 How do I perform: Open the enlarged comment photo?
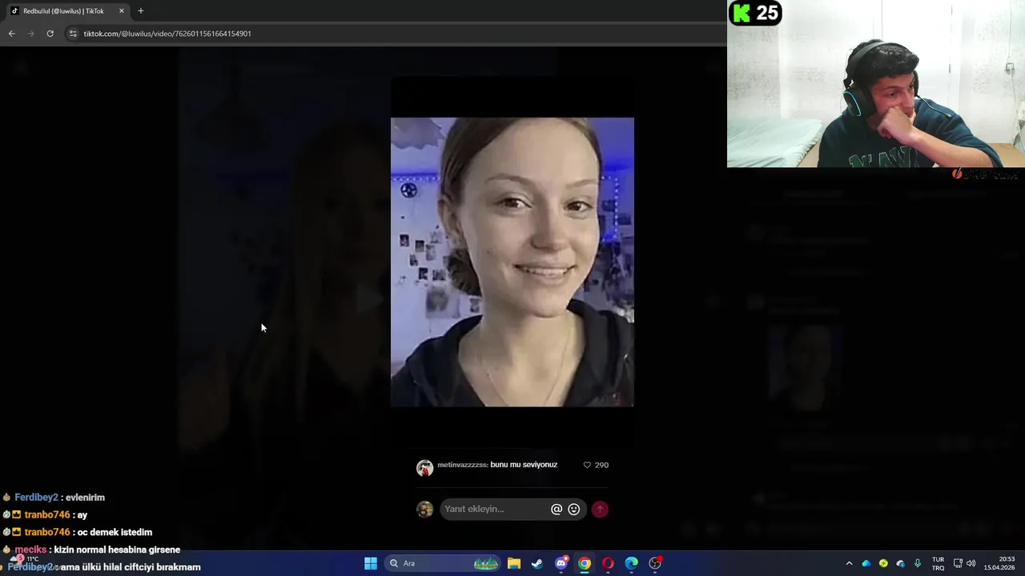coord(512,262)
